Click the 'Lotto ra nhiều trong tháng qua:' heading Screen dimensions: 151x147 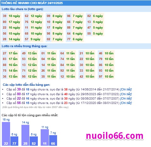tap(25, 46)
